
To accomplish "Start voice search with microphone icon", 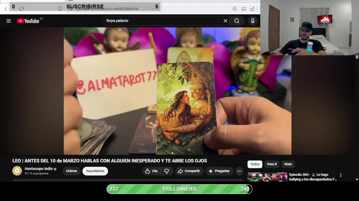I will (253, 21).
